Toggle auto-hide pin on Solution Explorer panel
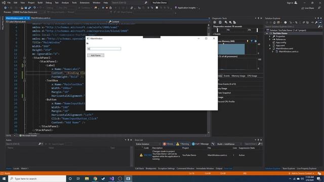 pos(318,18)
